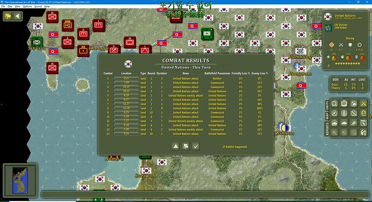Viewport: 372px width, 202px height.
Task: Open the Play menu
Action: click(10, 6)
